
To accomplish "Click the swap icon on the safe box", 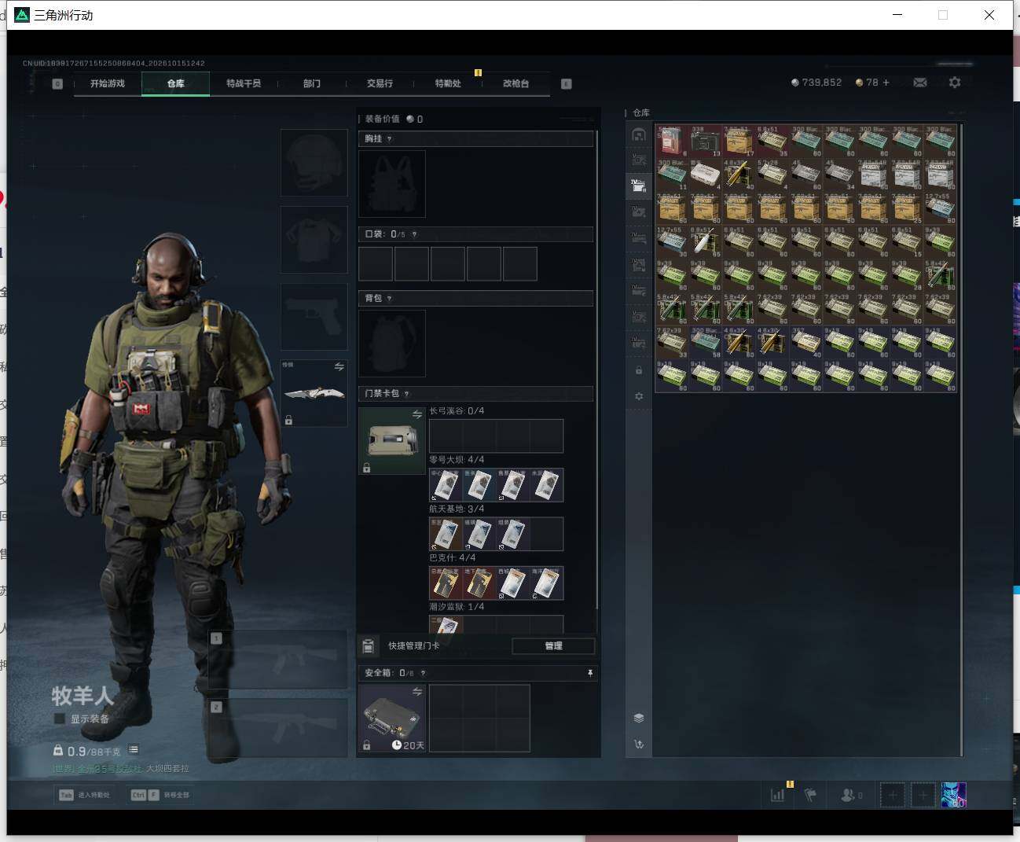I will point(417,692).
